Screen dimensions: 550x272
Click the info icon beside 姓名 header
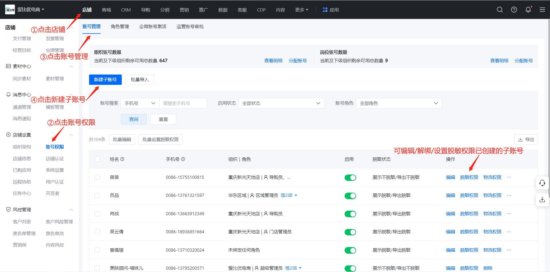tap(122, 159)
